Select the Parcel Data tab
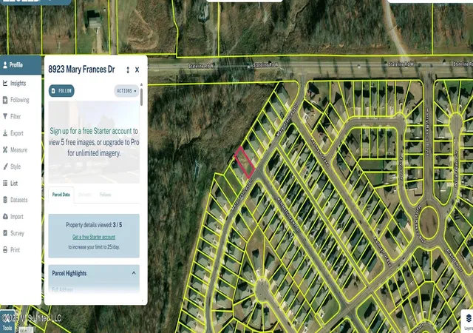Viewport: 473px width, 333px height. 61,195
